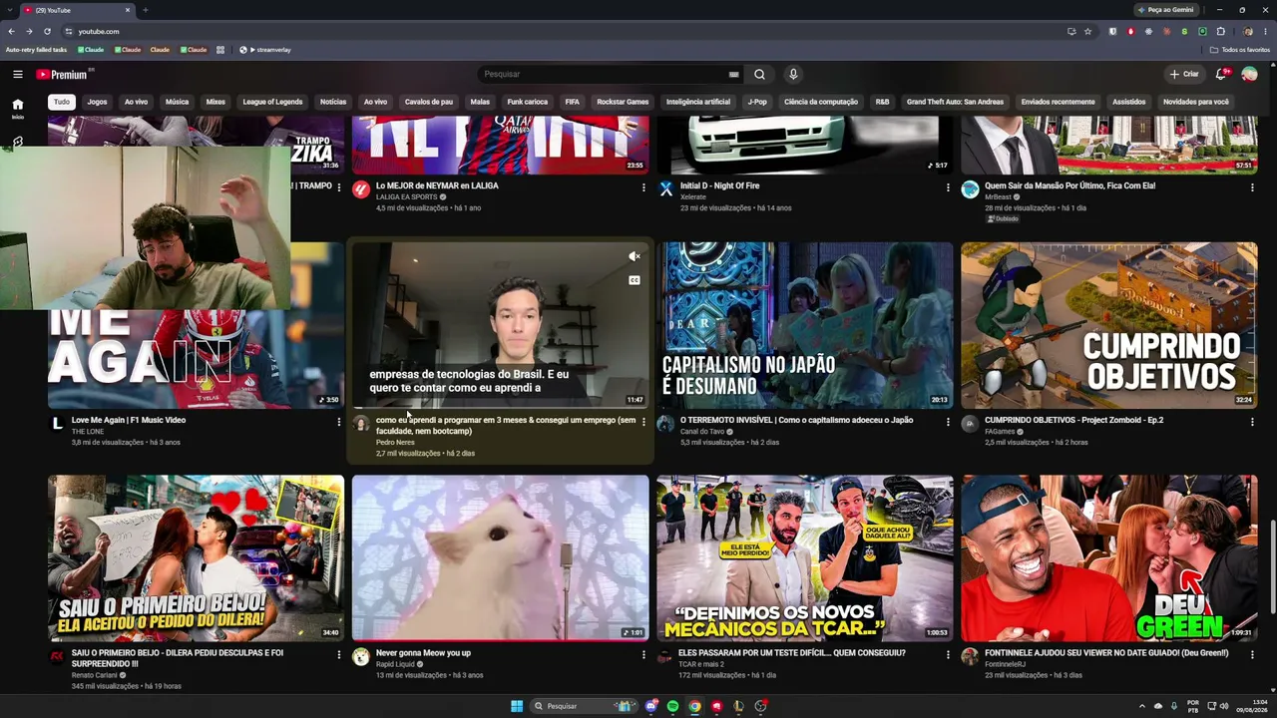Open O TERREMOTO INVISÍVEL video title
The width and height of the screenshot is (1277, 718).
coord(796,420)
